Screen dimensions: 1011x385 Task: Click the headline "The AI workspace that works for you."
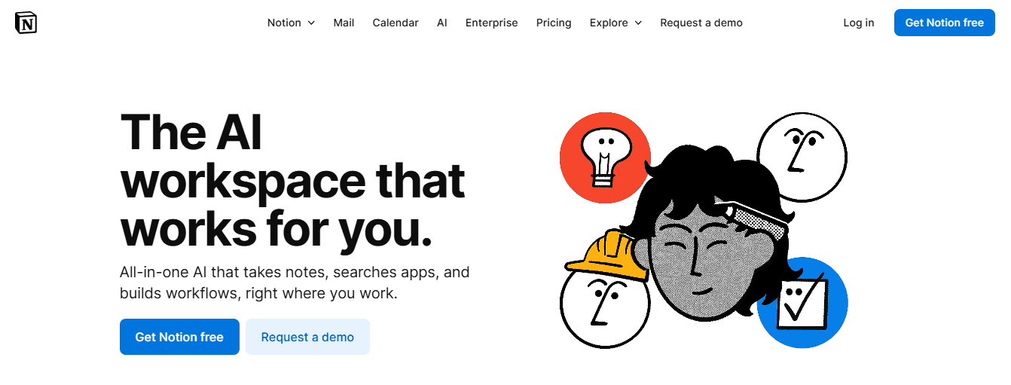(293, 180)
